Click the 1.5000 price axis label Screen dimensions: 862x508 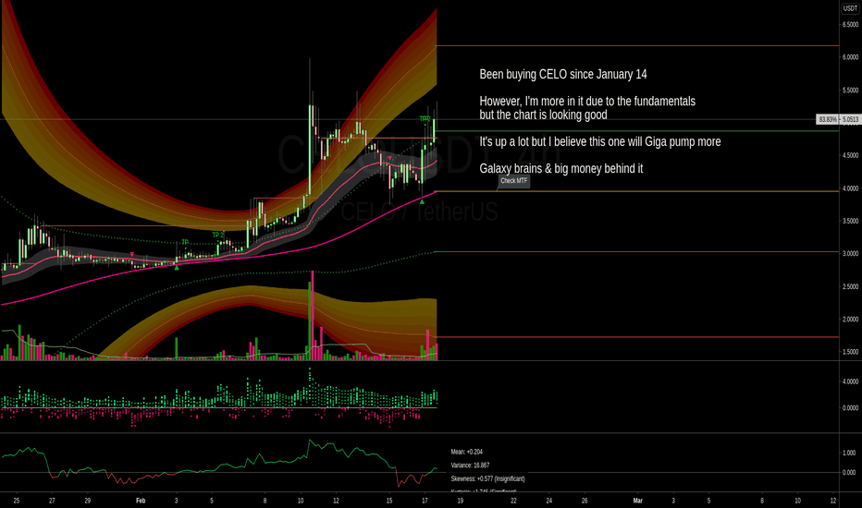coord(851,352)
